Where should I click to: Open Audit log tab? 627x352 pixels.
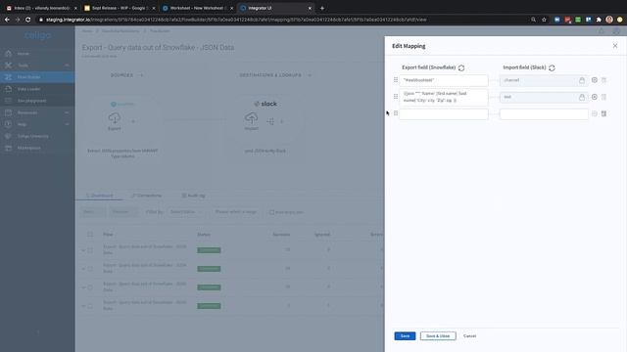(x=194, y=196)
